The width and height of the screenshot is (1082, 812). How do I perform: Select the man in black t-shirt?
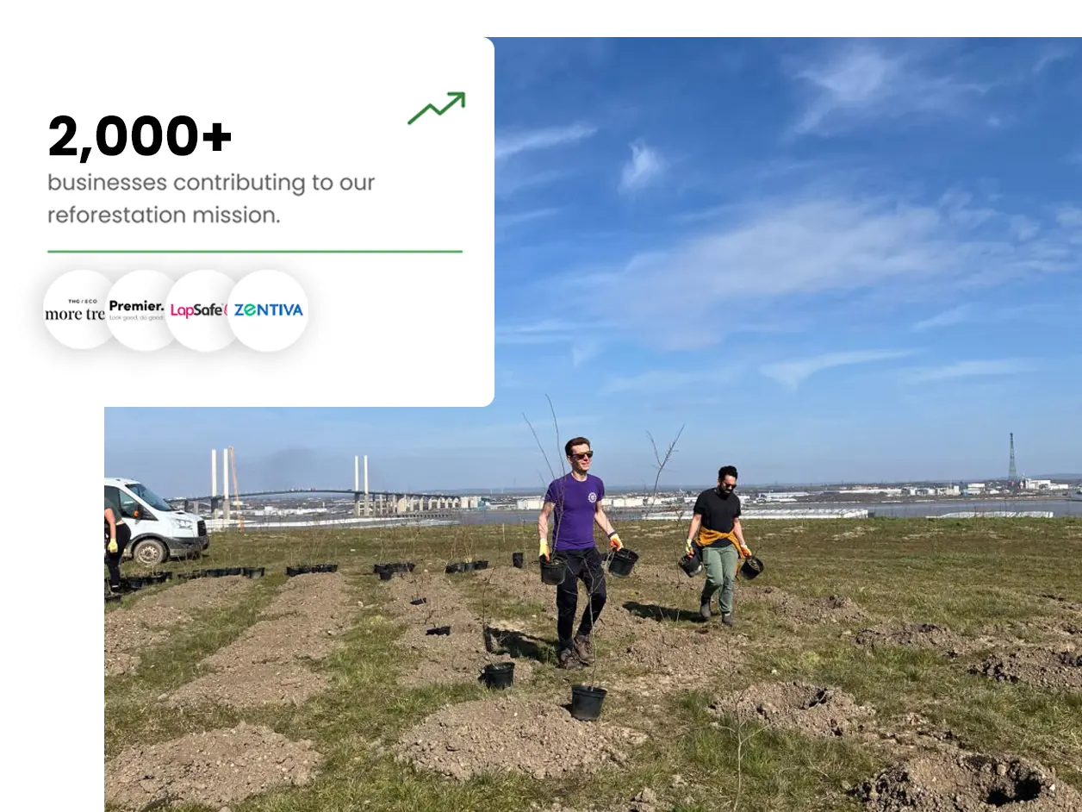[718, 544]
